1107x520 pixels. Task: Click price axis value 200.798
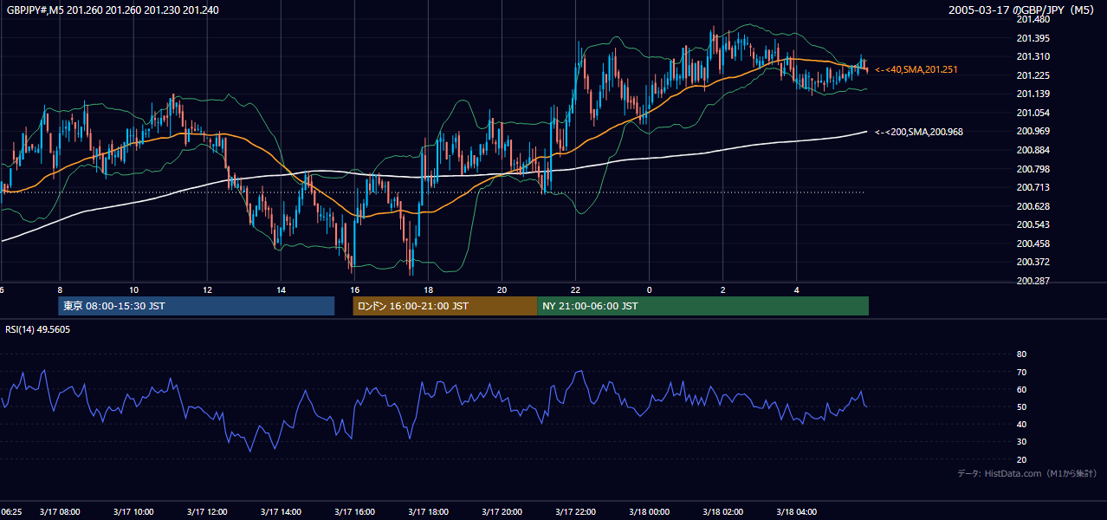coord(1033,169)
